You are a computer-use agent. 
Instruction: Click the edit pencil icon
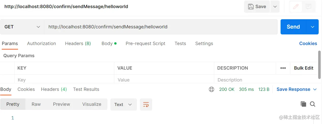pyautogui.click(x=296, y=7)
